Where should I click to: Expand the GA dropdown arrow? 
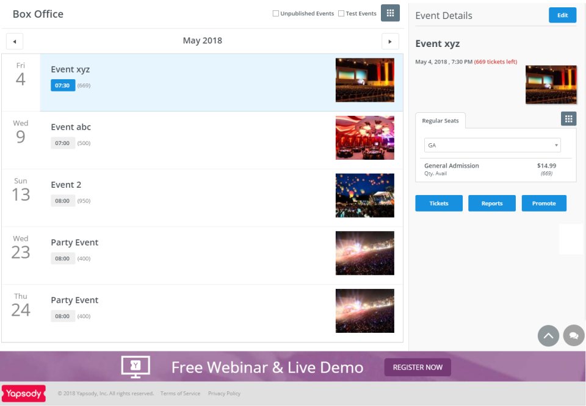(557, 145)
